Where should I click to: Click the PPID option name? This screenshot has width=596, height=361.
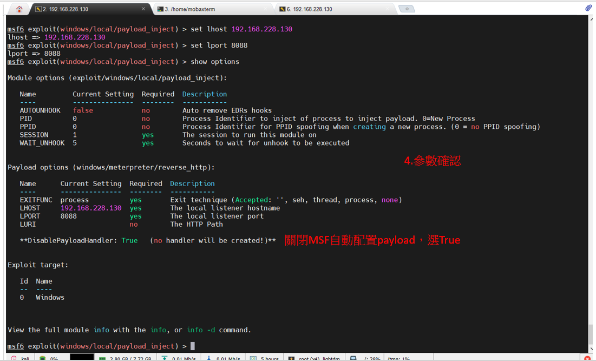[x=28, y=127]
